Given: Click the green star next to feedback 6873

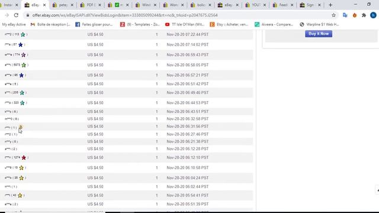Looking at the screenshot, I should tap(24, 65).
